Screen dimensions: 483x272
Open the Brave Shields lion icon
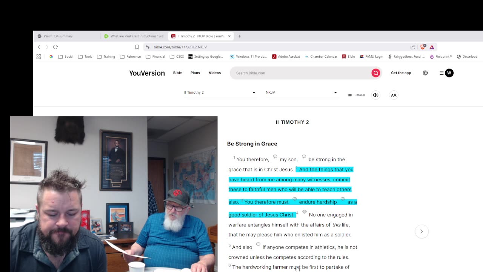[x=423, y=47]
